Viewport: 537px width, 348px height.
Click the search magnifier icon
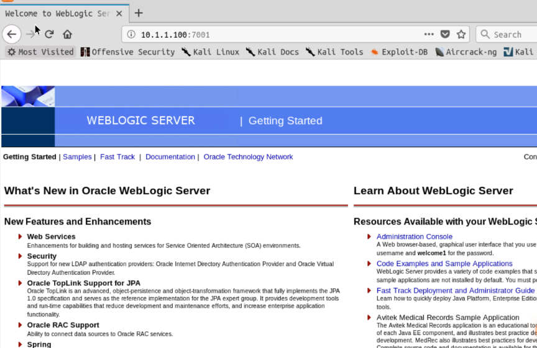(485, 34)
